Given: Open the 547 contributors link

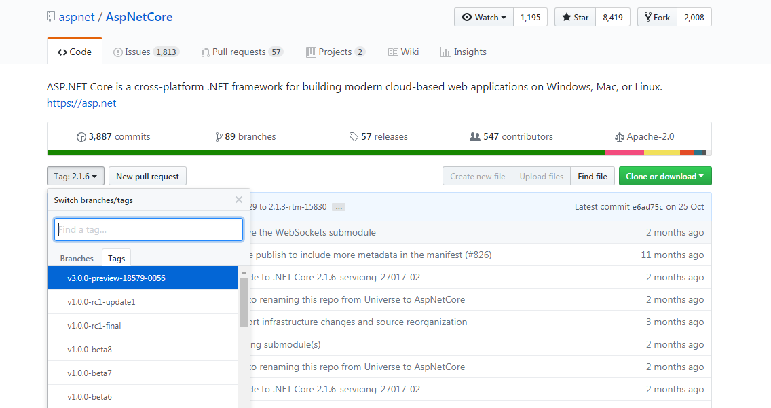Looking at the screenshot, I should (x=511, y=136).
